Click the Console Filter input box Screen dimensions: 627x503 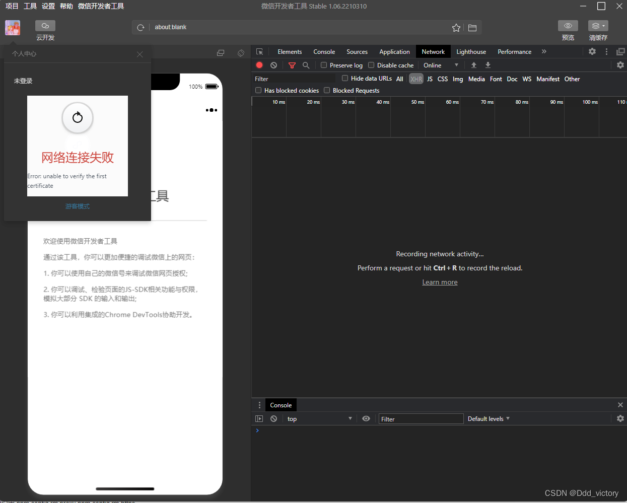pos(421,419)
